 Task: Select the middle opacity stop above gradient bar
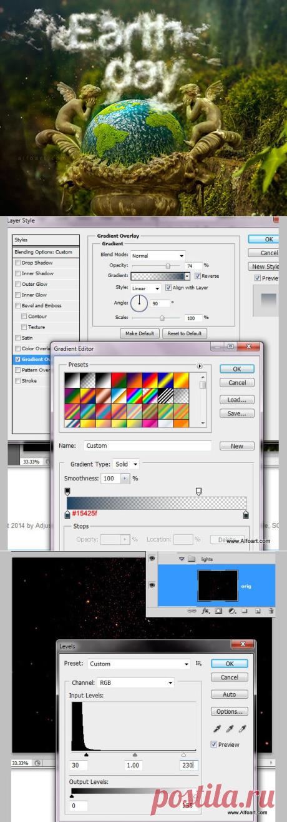click(198, 492)
